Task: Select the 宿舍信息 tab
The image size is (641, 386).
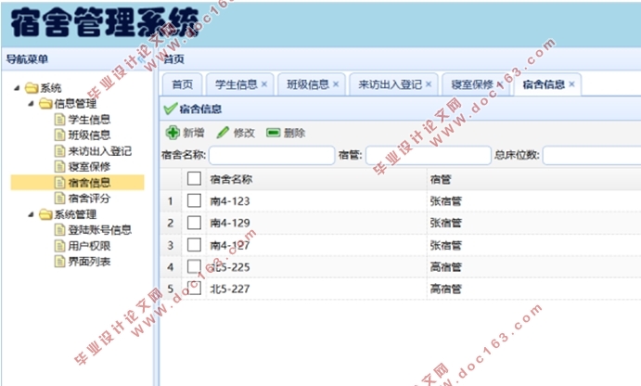Action: (548, 84)
